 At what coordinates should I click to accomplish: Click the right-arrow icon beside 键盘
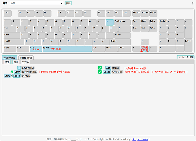[183, 57]
